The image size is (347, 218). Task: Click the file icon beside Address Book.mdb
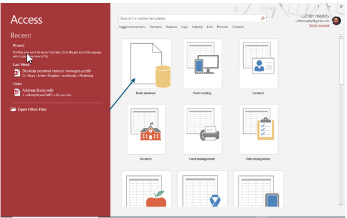pos(17,92)
